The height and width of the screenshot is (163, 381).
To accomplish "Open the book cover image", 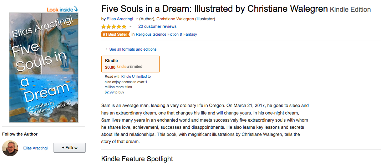I will click(x=44, y=68).
